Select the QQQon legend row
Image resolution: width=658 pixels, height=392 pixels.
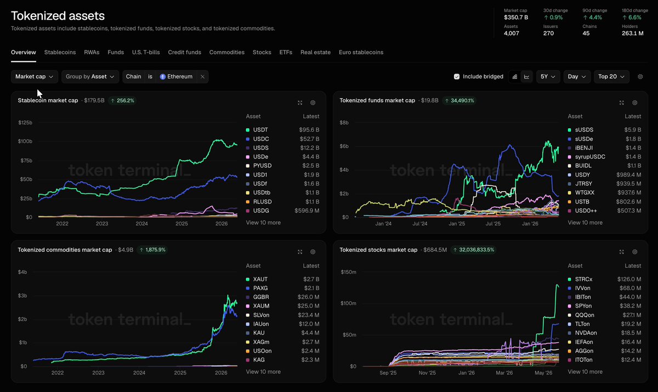(604, 315)
